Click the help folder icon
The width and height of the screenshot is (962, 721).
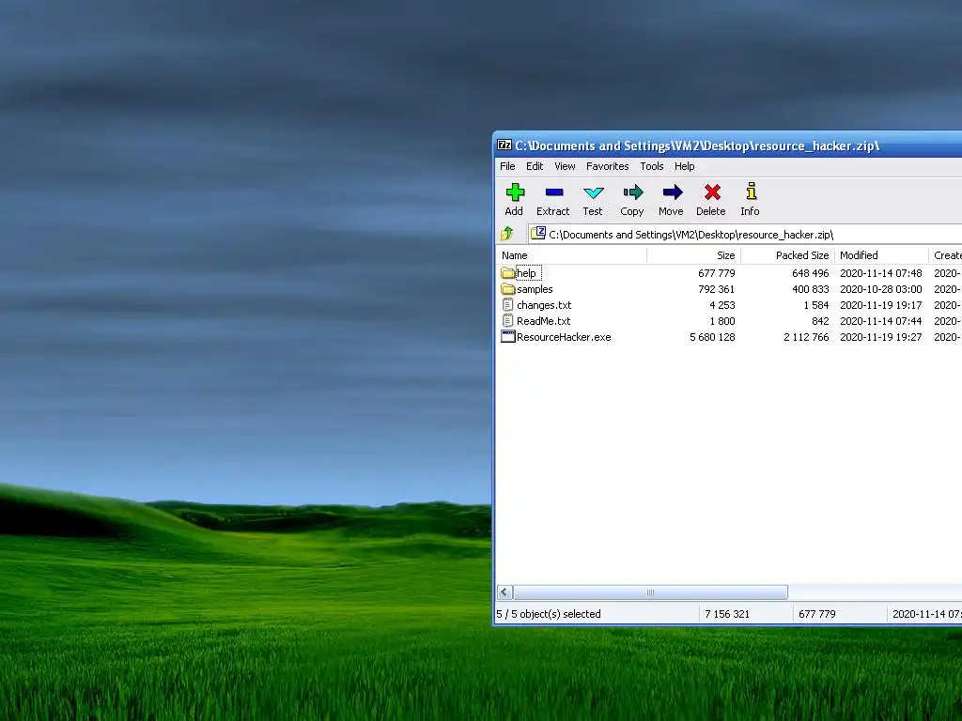(507, 273)
